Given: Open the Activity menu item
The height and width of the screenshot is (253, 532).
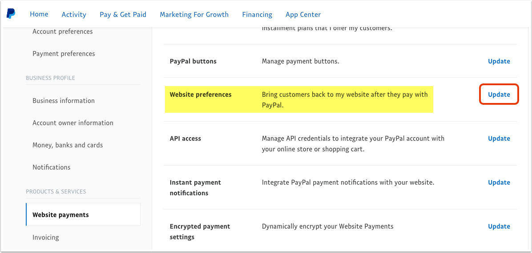Looking at the screenshot, I should (74, 15).
